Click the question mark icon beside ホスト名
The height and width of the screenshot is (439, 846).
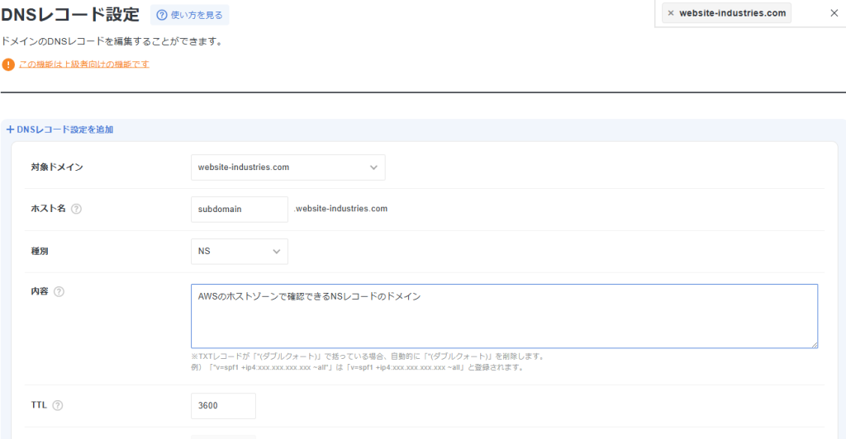click(x=76, y=210)
